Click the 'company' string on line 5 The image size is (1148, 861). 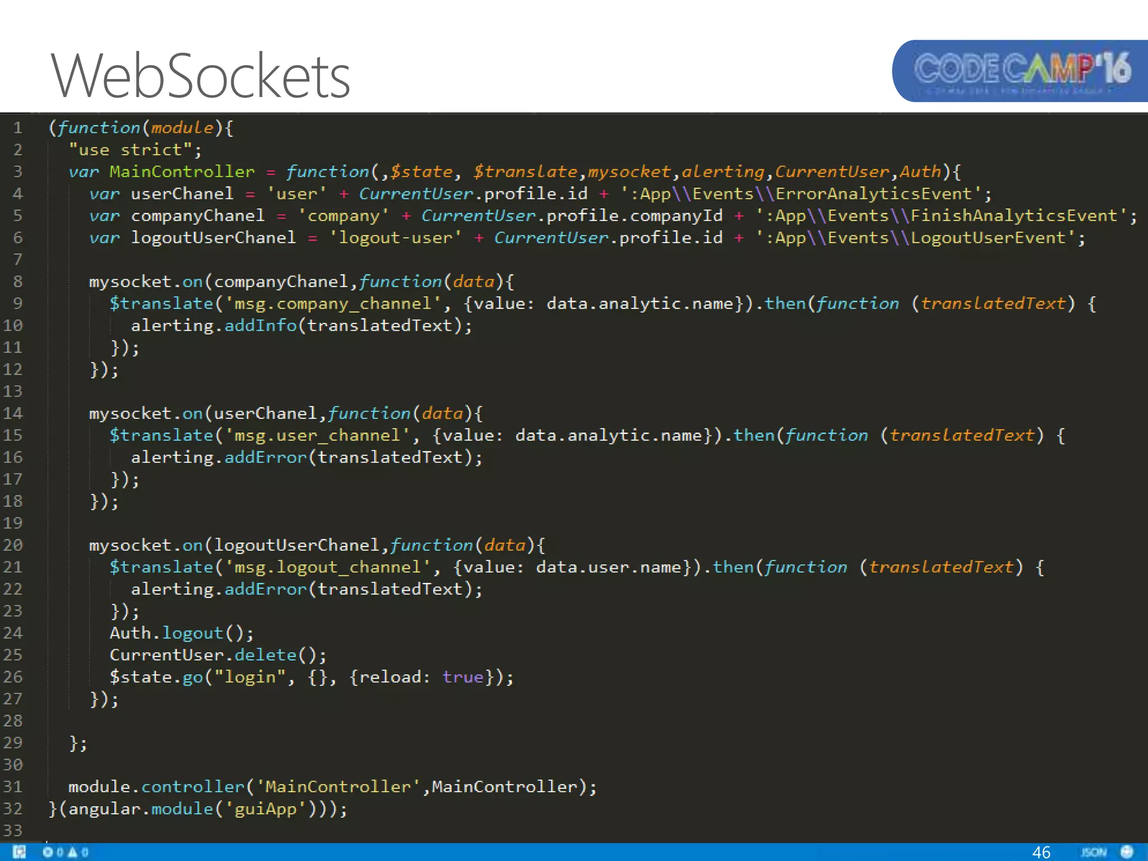pyautogui.click(x=344, y=216)
